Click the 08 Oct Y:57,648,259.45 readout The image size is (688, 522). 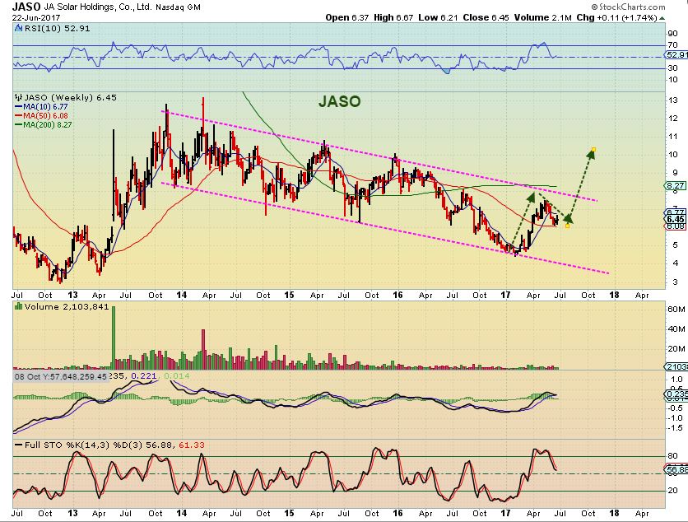pos(61,376)
